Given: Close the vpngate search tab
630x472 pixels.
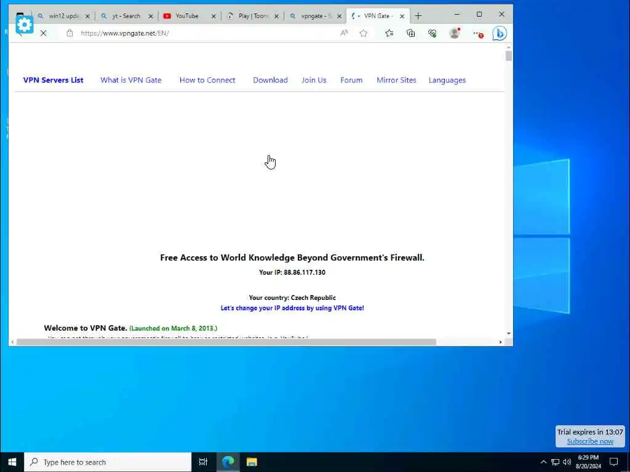Looking at the screenshot, I should point(340,16).
